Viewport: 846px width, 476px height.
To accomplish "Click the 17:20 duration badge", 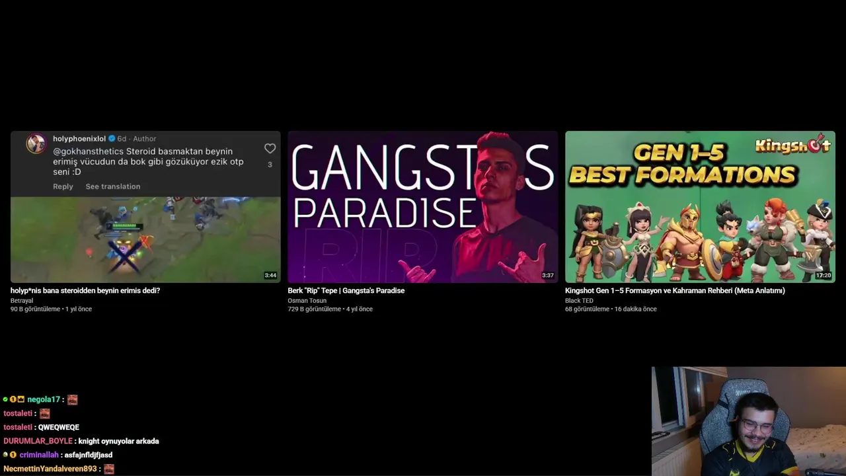I will click(x=824, y=275).
